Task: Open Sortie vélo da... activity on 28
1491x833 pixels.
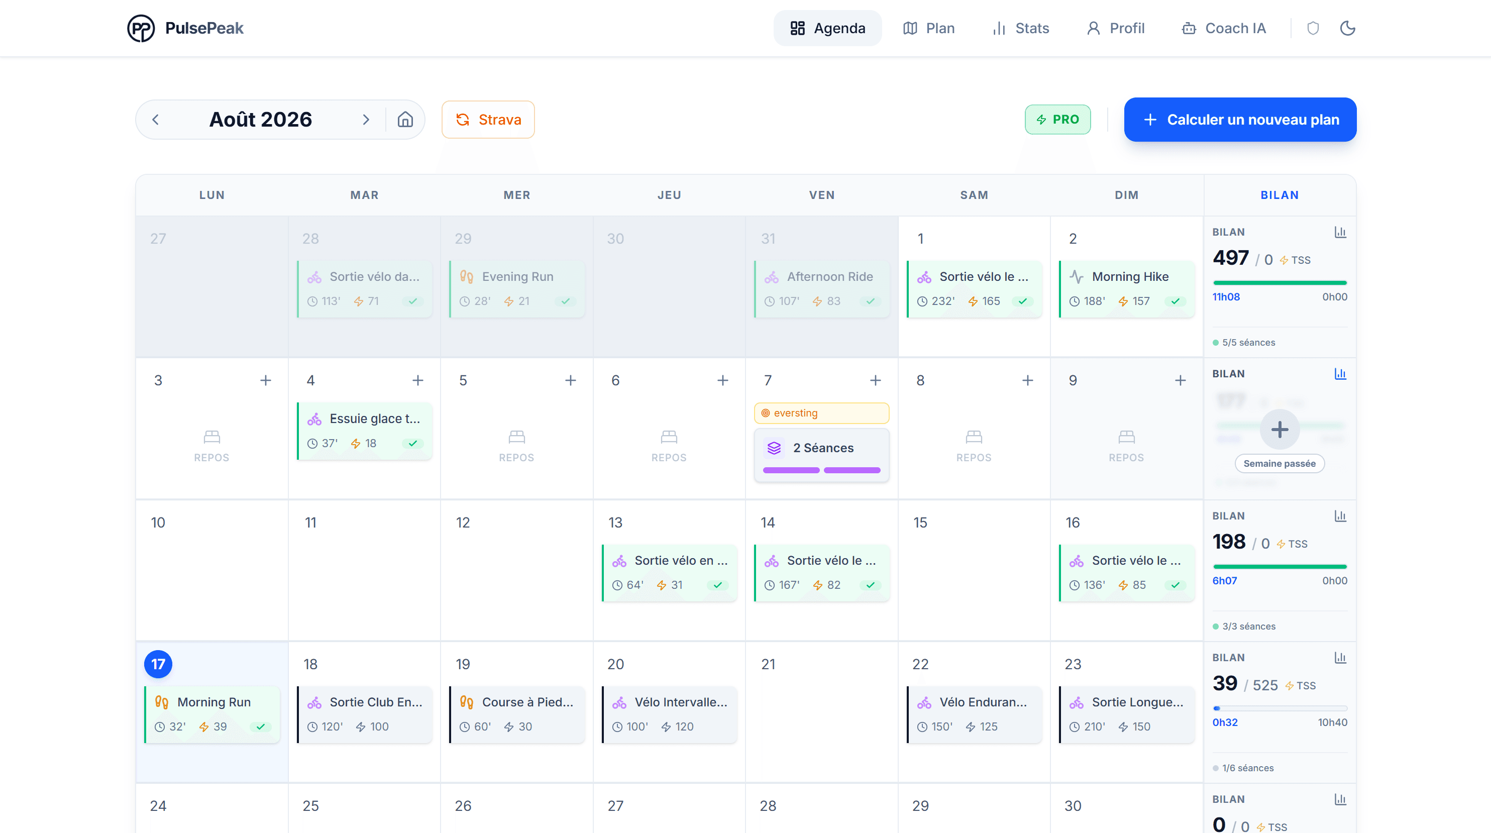Action: point(364,289)
